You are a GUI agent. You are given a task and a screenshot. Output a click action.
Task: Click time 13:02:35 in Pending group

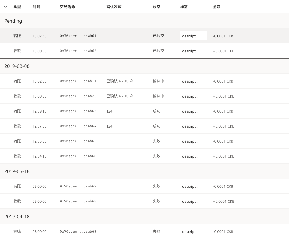point(39,36)
